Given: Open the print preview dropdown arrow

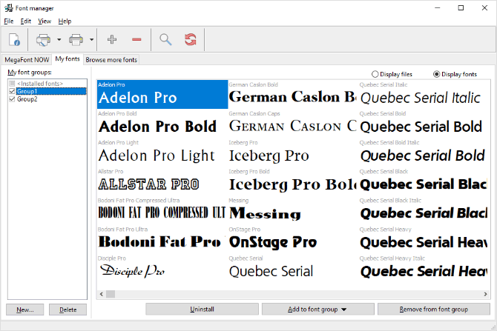Looking at the screenshot, I should [59, 39].
